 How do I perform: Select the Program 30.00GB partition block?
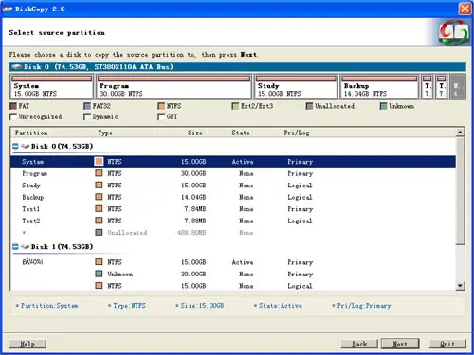(x=173, y=87)
